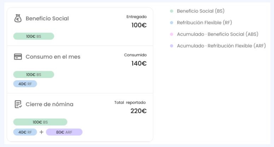Select the purple 80€ ARF pill
The height and width of the screenshot is (147, 274).
64,132
